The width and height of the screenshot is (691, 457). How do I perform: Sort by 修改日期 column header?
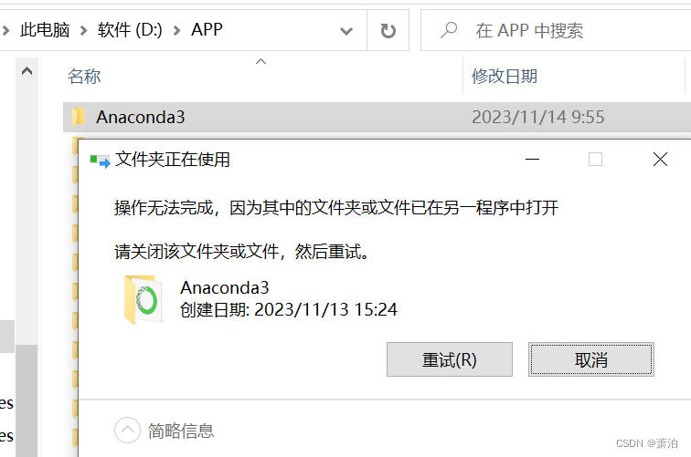click(x=505, y=76)
